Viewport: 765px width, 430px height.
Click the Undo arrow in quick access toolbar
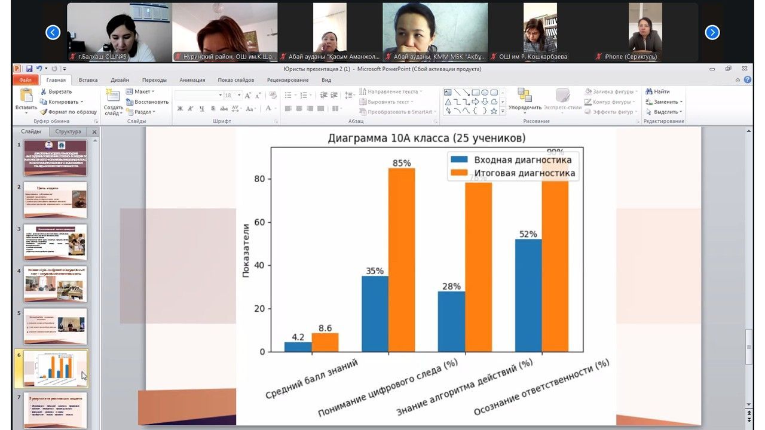click(39, 69)
